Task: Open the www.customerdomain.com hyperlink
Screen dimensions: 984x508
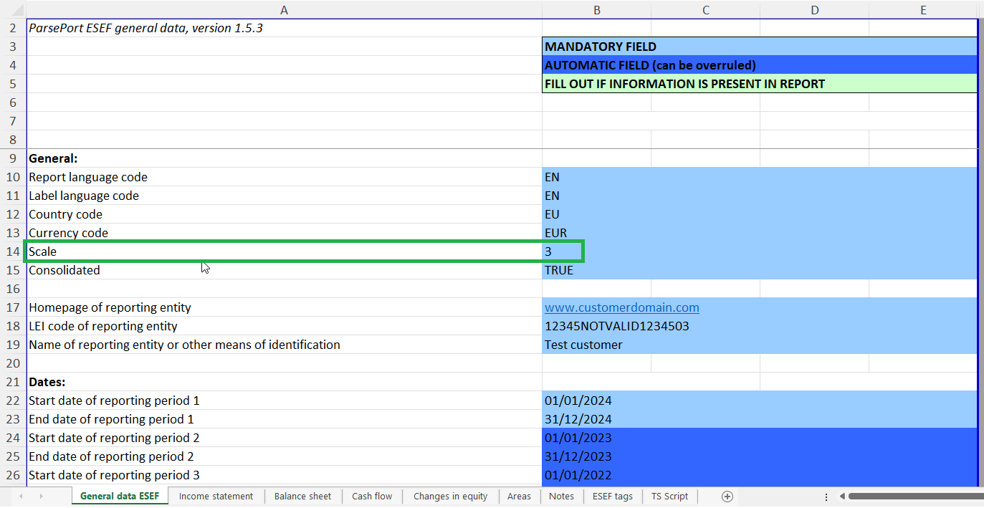Action: pyautogui.click(x=621, y=307)
